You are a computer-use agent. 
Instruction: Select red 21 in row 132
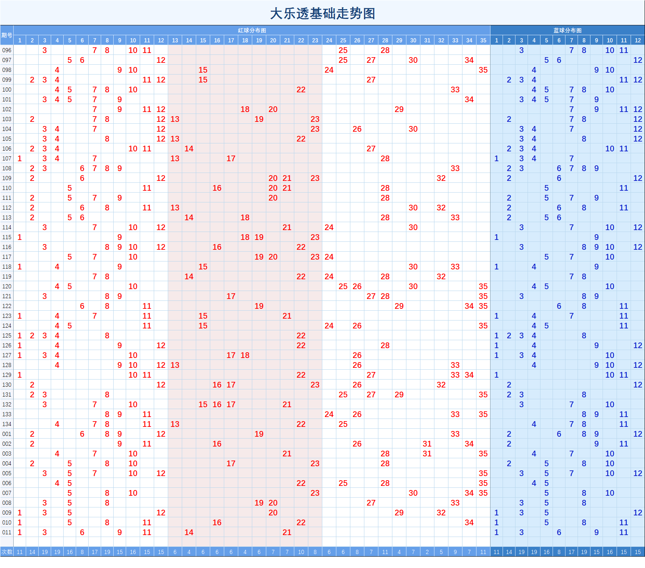(x=287, y=404)
